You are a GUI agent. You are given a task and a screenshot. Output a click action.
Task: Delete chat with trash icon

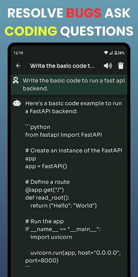click(121, 66)
